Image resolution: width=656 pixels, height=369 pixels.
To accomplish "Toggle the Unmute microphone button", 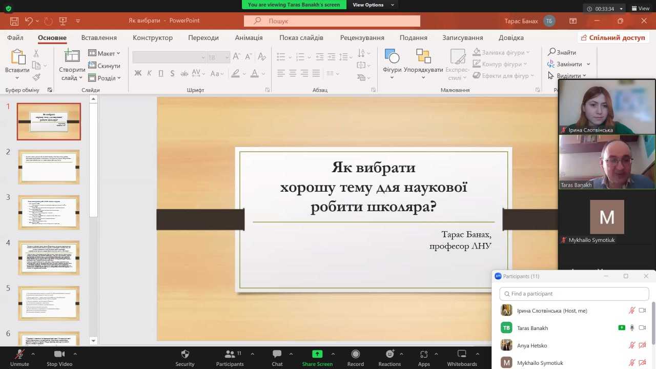I will click(19, 354).
